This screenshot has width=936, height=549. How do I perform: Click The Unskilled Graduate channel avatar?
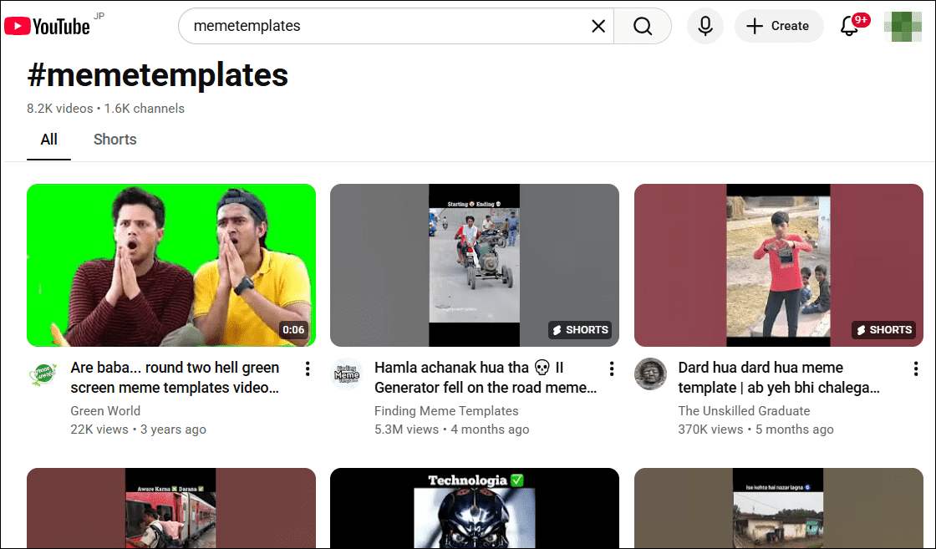pos(650,374)
